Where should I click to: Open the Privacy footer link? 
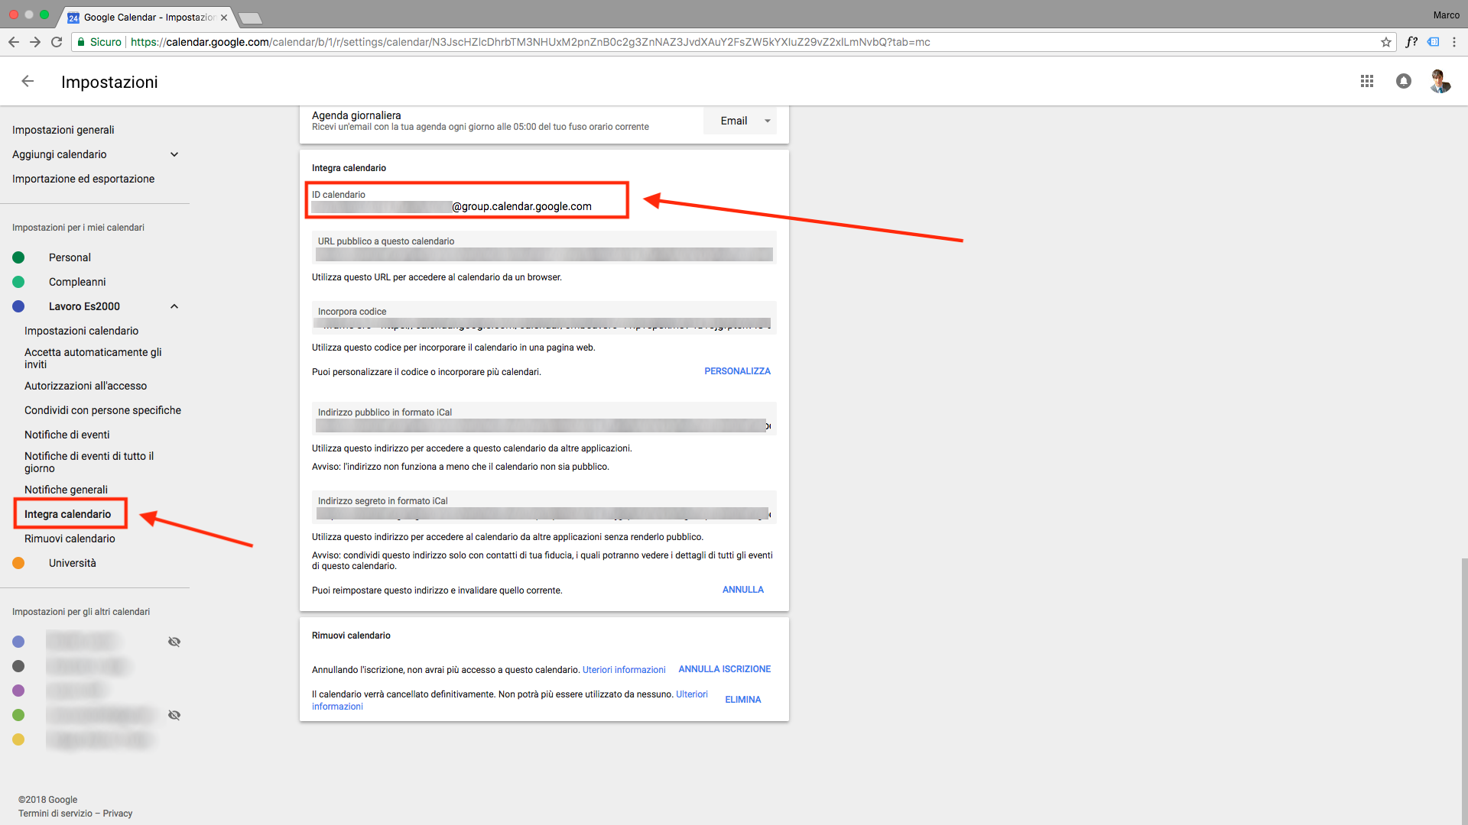pyautogui.click(x=118, y=814)
